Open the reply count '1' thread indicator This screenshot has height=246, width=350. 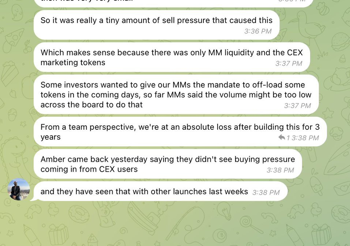click(288, 138)
